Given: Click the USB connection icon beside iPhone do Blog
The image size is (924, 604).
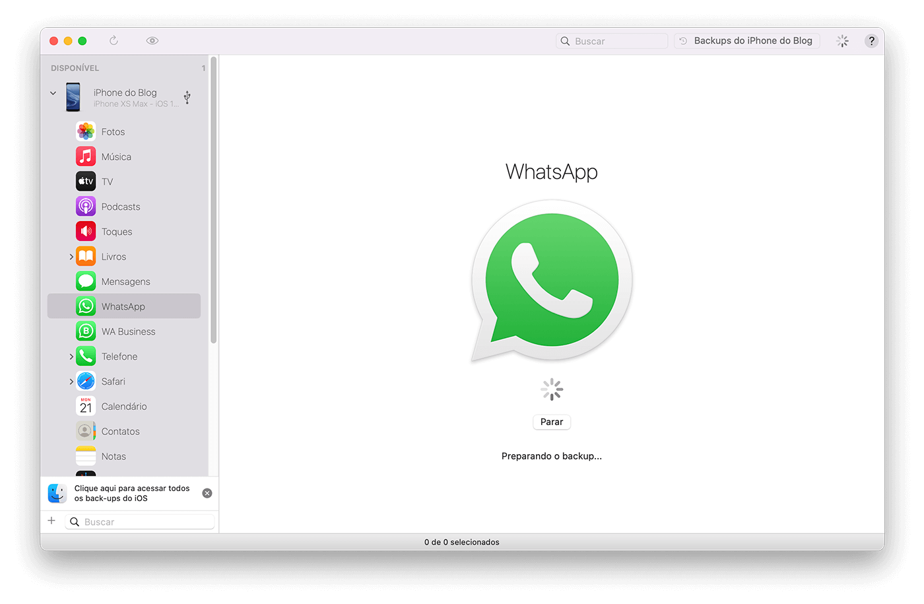Looking at the screenshot, I should pyautogui.click(x=187, y=97).
